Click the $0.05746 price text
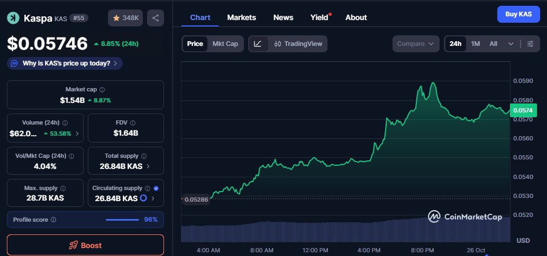This screenshot has width=547, height=256. 48,44
